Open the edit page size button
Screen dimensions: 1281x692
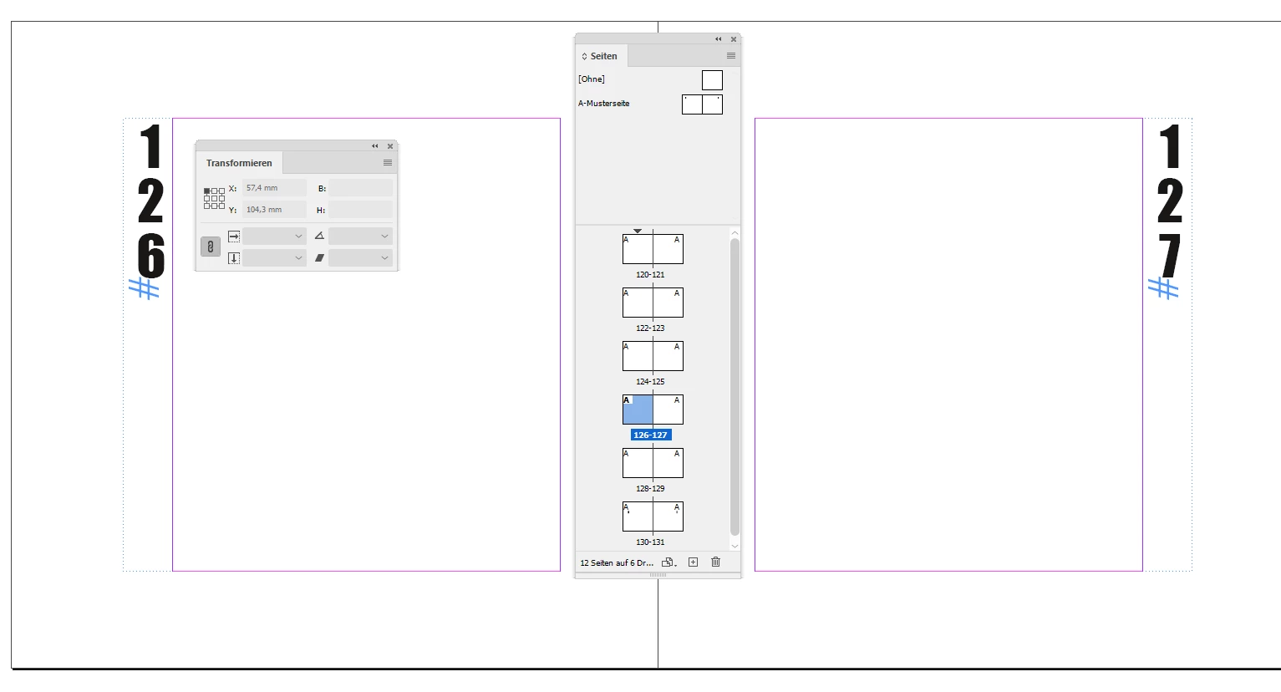[668, 562]
